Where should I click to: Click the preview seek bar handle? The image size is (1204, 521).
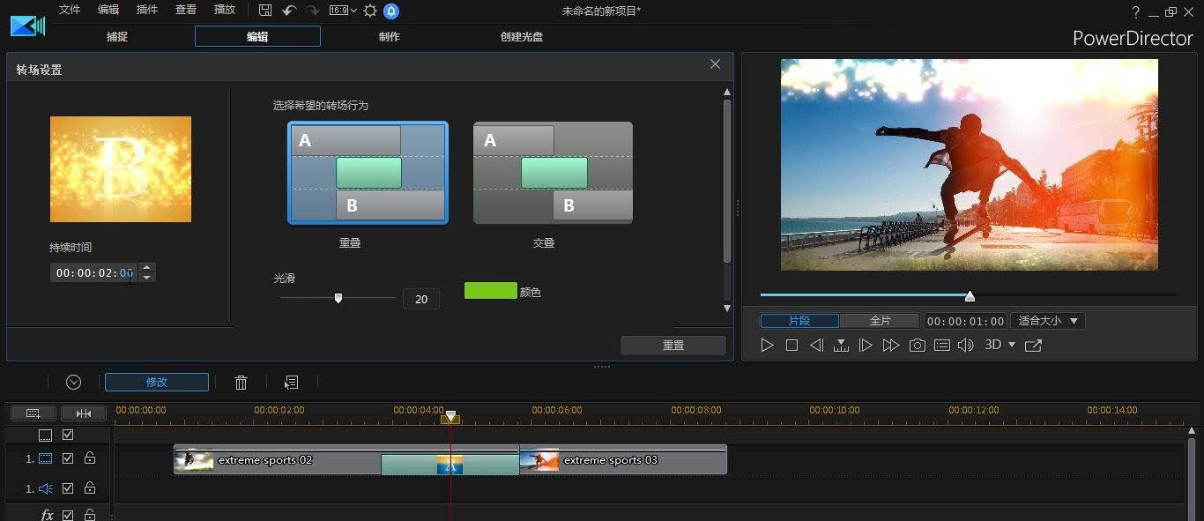(x=970, y=296)
